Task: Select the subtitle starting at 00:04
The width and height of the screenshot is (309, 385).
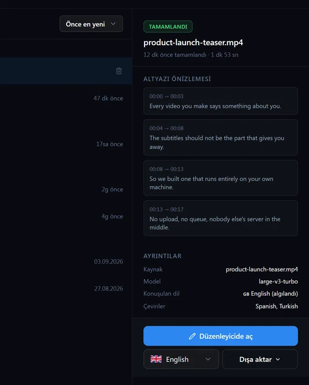Action: pos(221,137)
